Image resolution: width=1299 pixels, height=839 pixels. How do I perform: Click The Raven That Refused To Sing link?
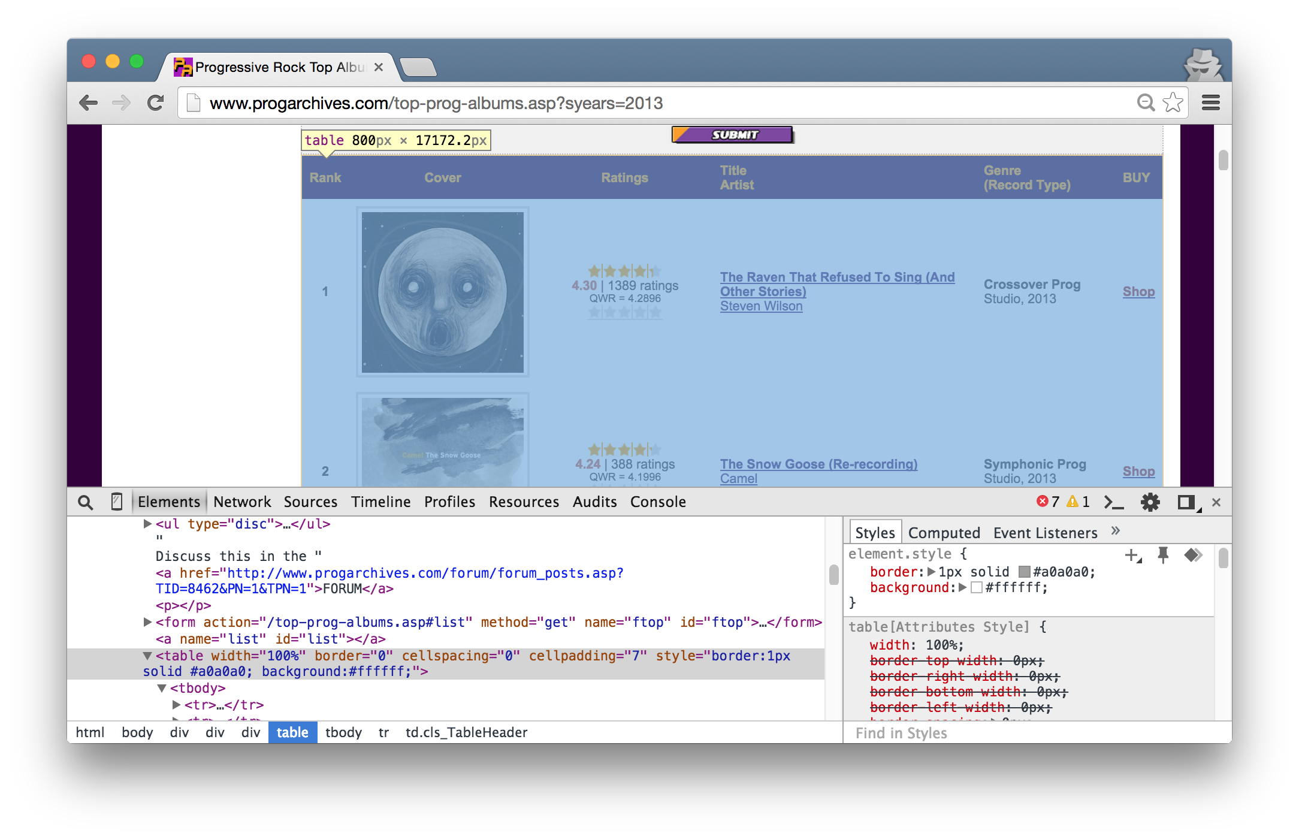pyautogui.click(x=837, y=283)
